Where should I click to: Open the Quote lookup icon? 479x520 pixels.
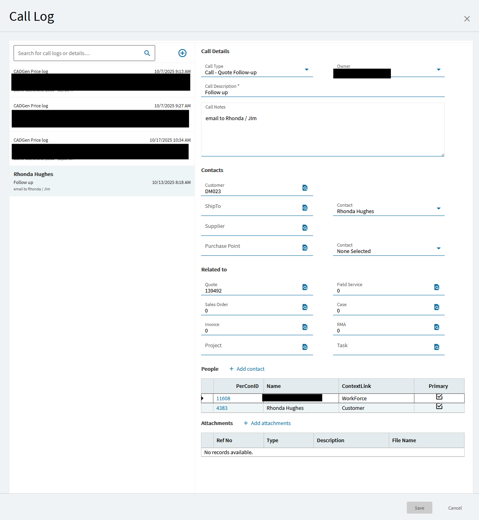tap(305, 287)
